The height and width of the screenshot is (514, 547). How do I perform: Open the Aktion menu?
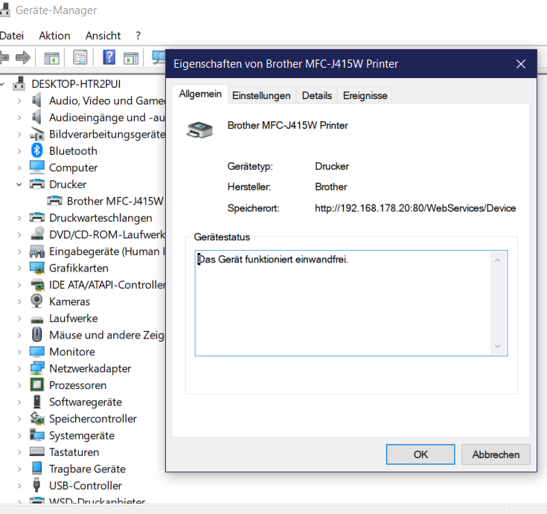(x=54, y=36)
